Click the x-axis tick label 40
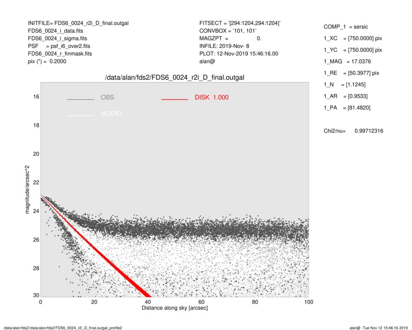Image resolution: width=412 pixels, height=330 pixels. 148,302
